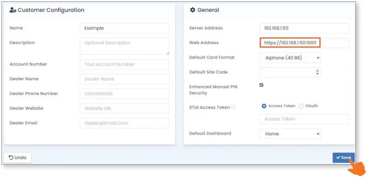
Task: Select the Dealer Email field
Action: tap(124, 123)
